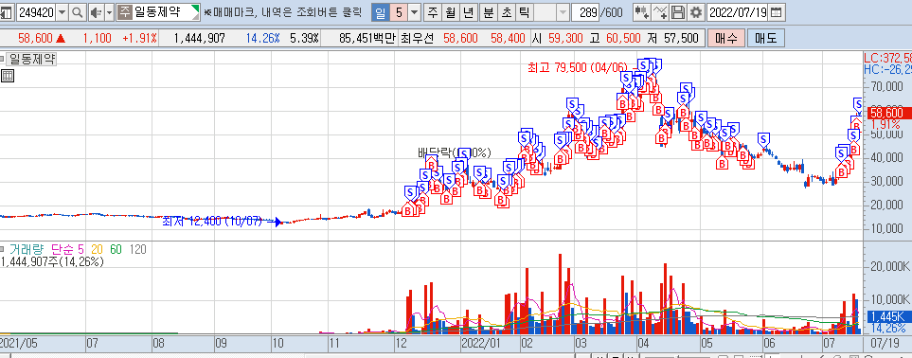Click the grid table icon under 일동제약
The height and width of the screenshot is (358, 912).
pyautogui.click(x=7, y=76)
